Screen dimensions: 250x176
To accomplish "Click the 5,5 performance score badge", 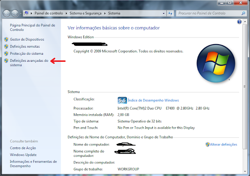I will pos(122,100).
